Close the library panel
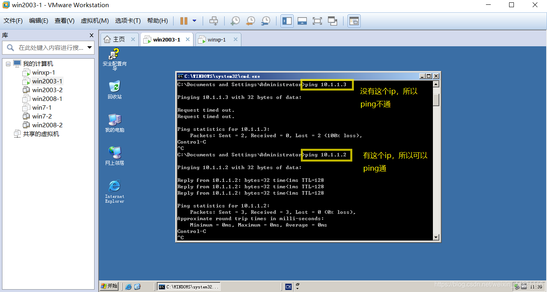The width and height of the screenshot is (547, 292). tap(91, 35)
